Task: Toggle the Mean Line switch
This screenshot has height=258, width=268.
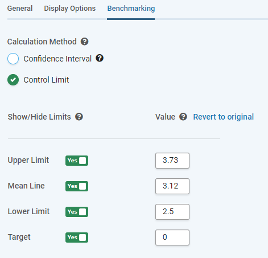Action: [77, 186]
